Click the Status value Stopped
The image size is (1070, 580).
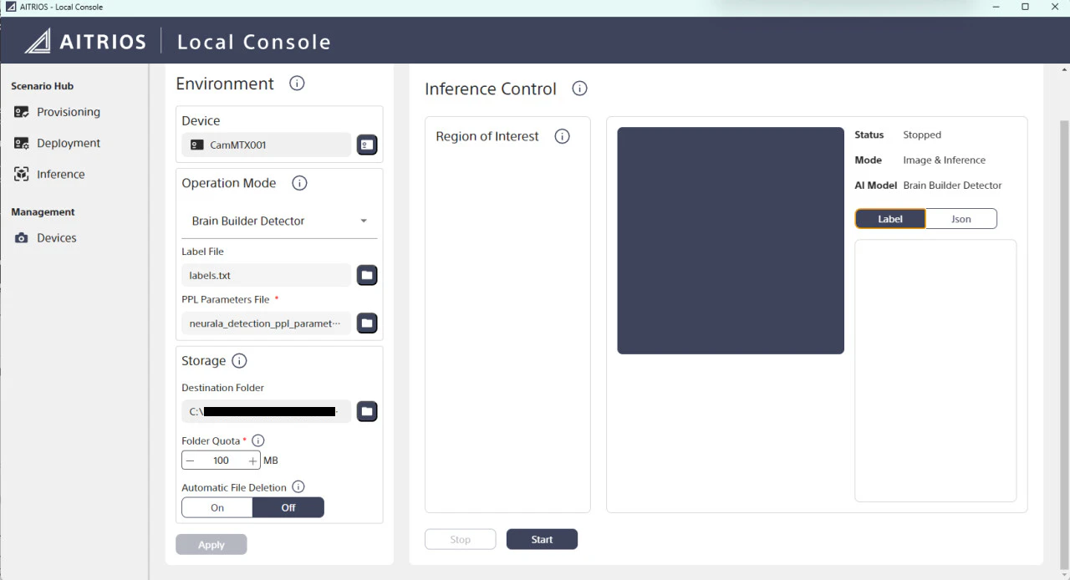pos(922,135)
